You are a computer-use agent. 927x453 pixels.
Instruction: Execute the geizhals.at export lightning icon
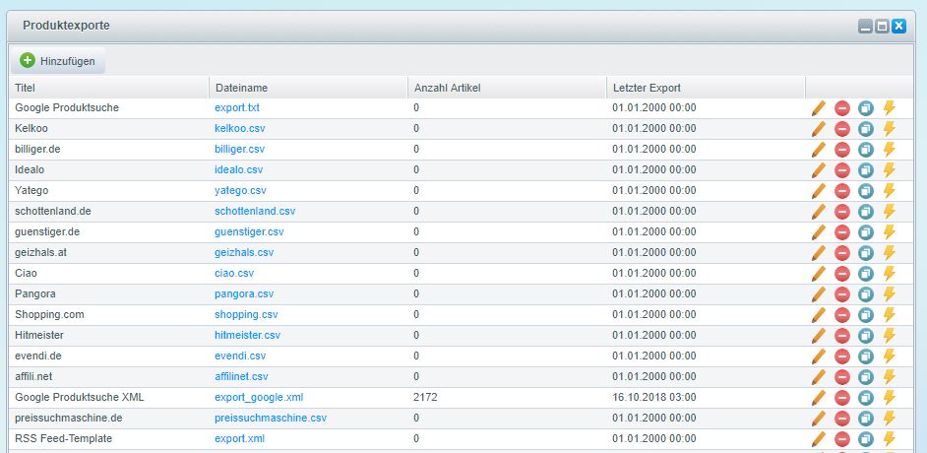click(890, 252)
